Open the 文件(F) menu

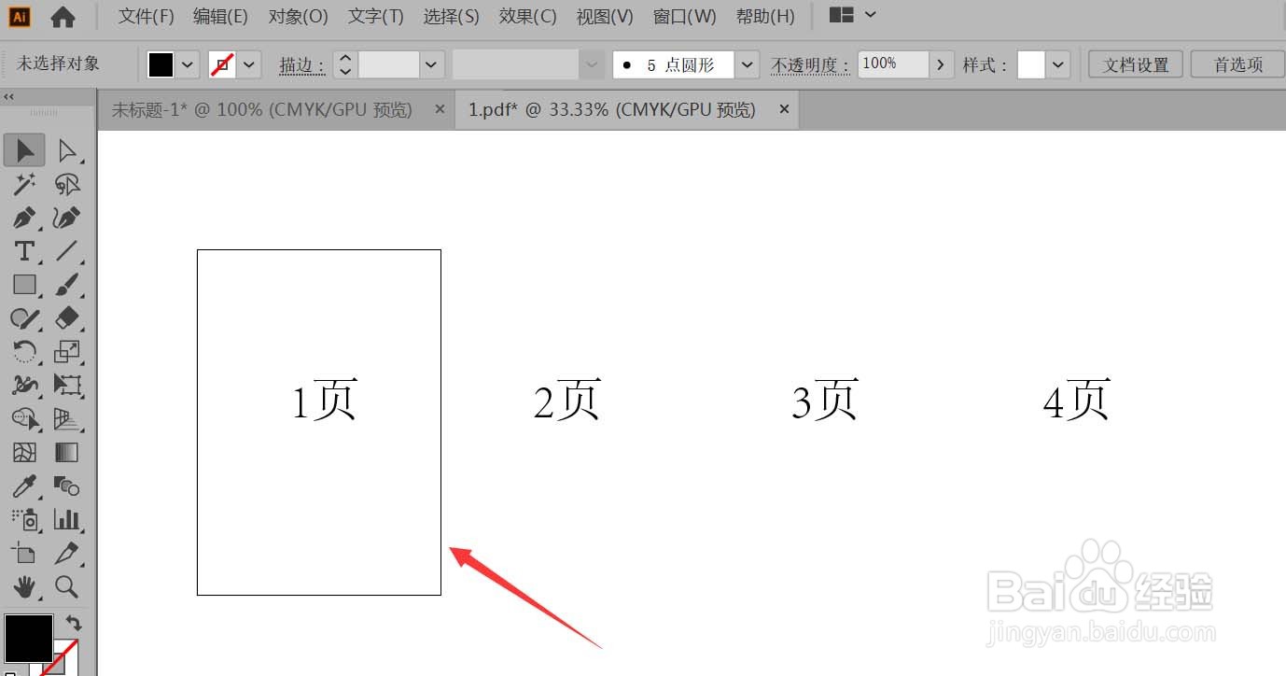point(147,16)
